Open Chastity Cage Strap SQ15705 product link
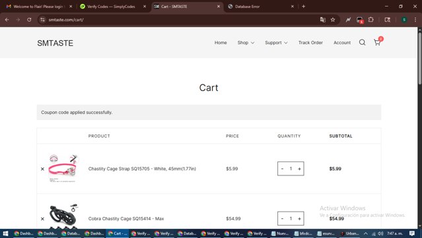422x238 pixels. [142, 169]
